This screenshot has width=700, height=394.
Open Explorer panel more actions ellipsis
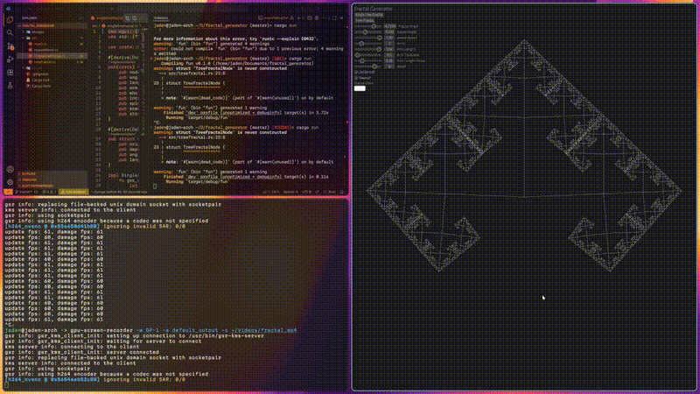[81, 18]
